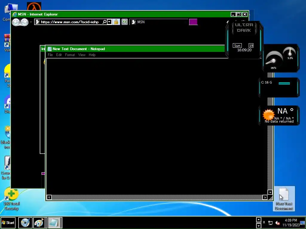This screenshot has height=229, width=306.
Task: Click the muted volume tray icon
Action: point(277,223)
